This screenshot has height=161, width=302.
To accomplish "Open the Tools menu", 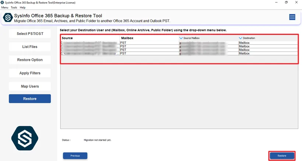I will tap(14, 7).
